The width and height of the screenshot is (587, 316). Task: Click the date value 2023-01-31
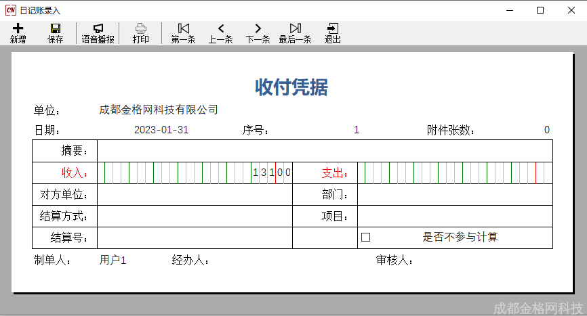pyautogui.click(x=161, y=130)
